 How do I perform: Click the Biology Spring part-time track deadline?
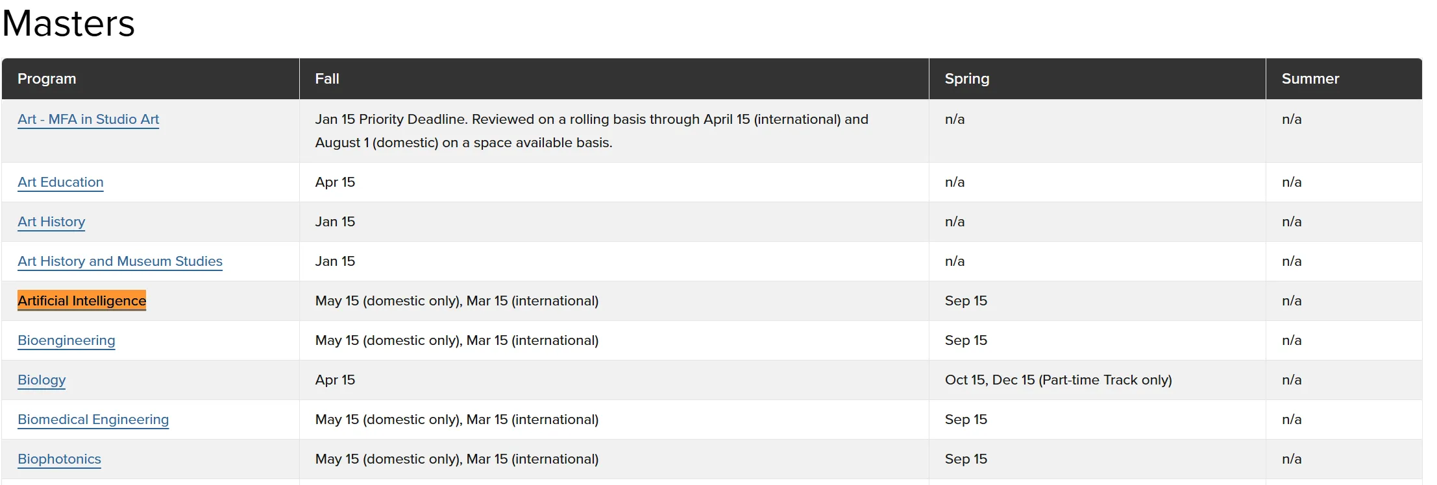1058,380
